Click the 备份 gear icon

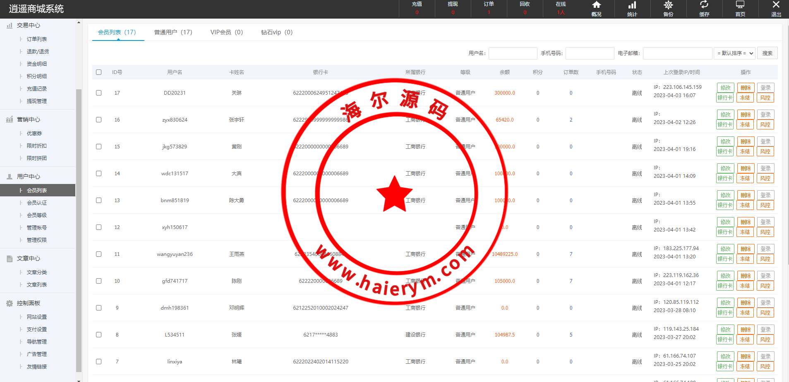(668, 5)
